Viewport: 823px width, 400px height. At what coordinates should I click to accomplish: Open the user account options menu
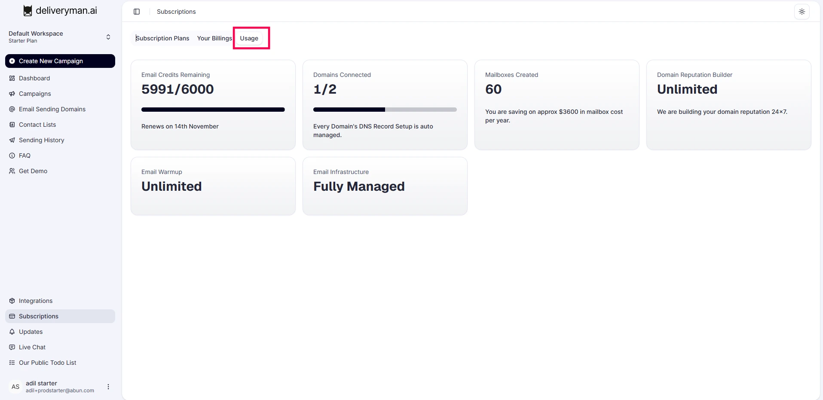tap(108, 387)
